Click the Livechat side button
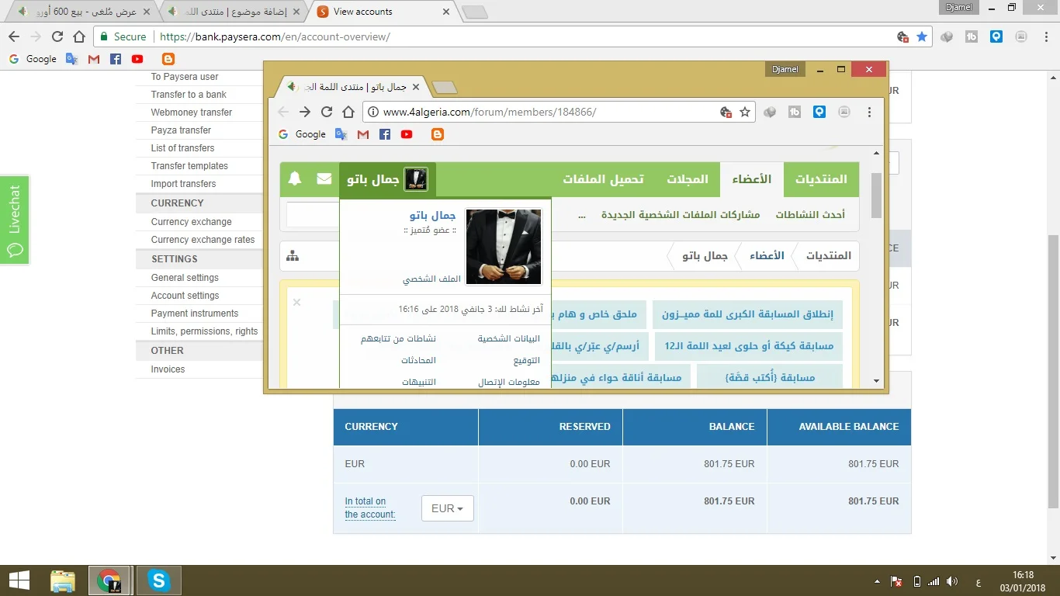 [15, 220]
